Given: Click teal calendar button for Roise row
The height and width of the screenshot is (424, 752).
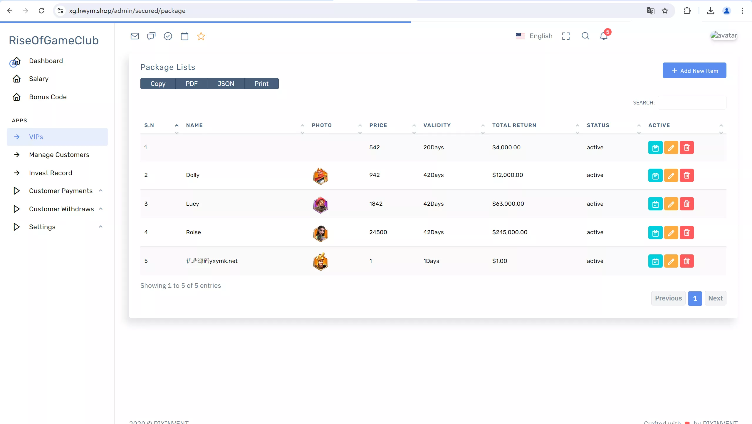Looking at the screenshot, I should [x=655, y=233].
